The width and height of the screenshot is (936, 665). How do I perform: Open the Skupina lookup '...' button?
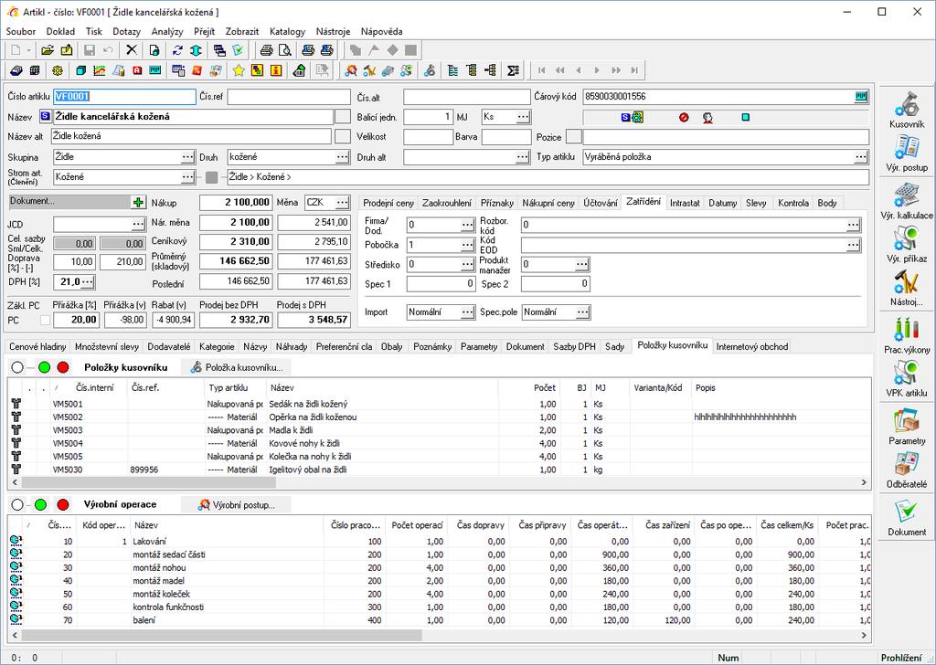pos(187,157)
